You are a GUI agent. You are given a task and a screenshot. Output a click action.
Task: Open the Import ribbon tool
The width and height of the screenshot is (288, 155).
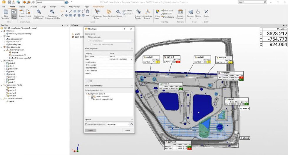tap(22, 14)
